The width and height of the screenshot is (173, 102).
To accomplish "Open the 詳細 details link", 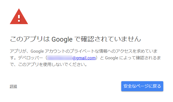I will [x=13, y=86].
